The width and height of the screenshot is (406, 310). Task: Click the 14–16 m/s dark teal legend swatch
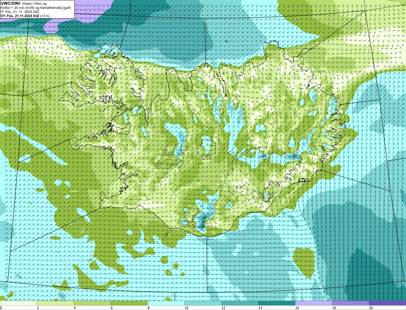(x=277, y=303)
